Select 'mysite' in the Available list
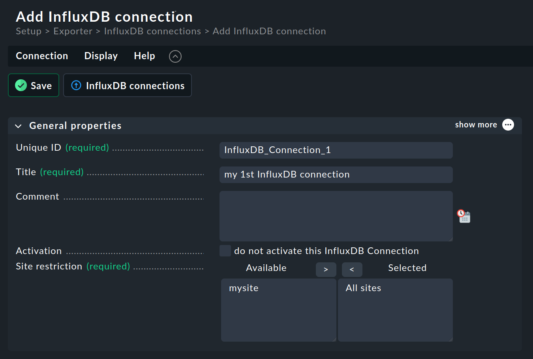533x359 pixels. pos(244,288)
